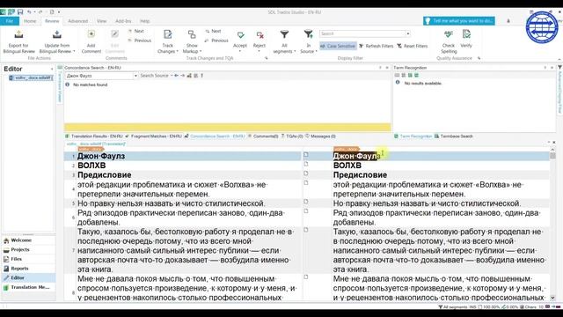The width and height of the screenshot is (563, 317).
Task: Switch to the Add-Ins ribbon tab
Action: pyautogui.click(x=123, y=21)
